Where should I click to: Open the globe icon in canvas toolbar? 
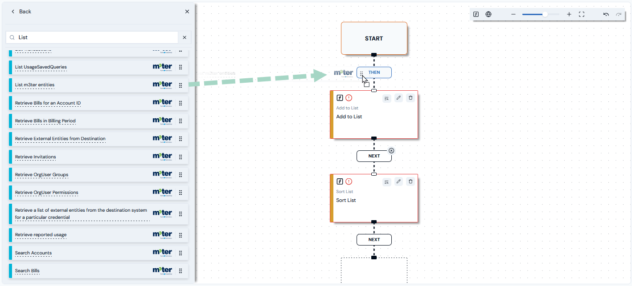[488, 14]
